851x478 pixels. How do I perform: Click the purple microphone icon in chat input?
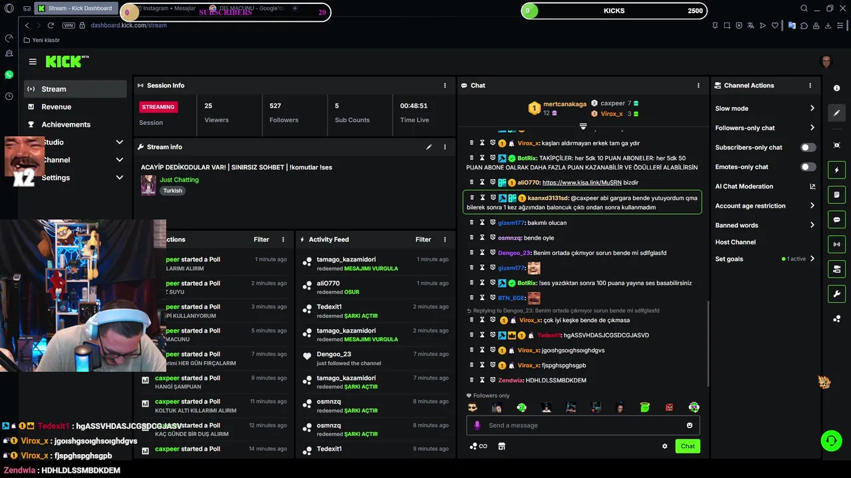[477, 426]
